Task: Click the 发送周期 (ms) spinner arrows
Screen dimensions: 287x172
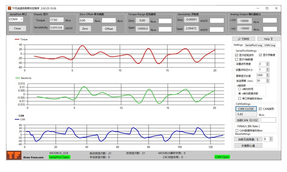Action: tap(267, 81)
